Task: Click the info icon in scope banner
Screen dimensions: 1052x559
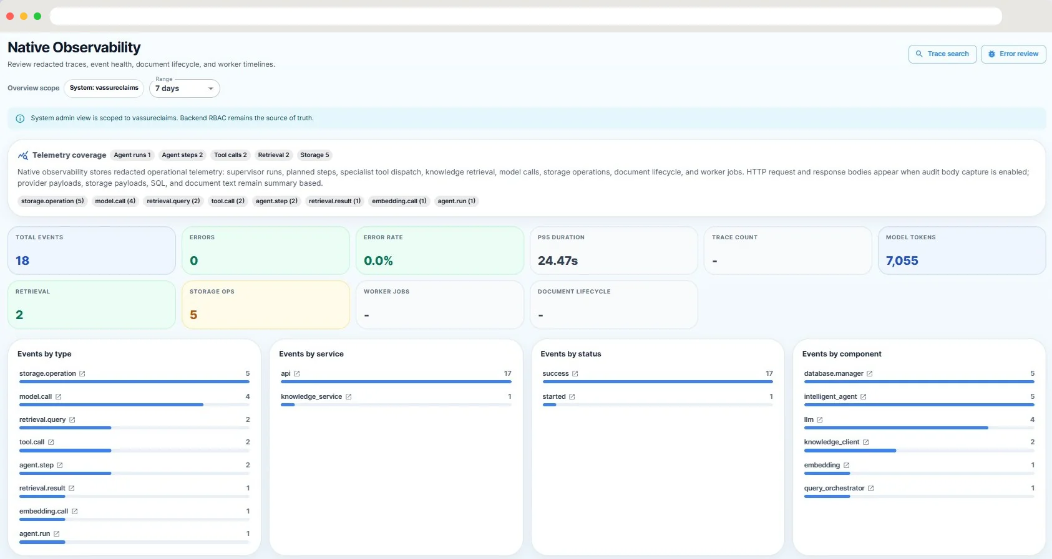Action: coord(20,118)
